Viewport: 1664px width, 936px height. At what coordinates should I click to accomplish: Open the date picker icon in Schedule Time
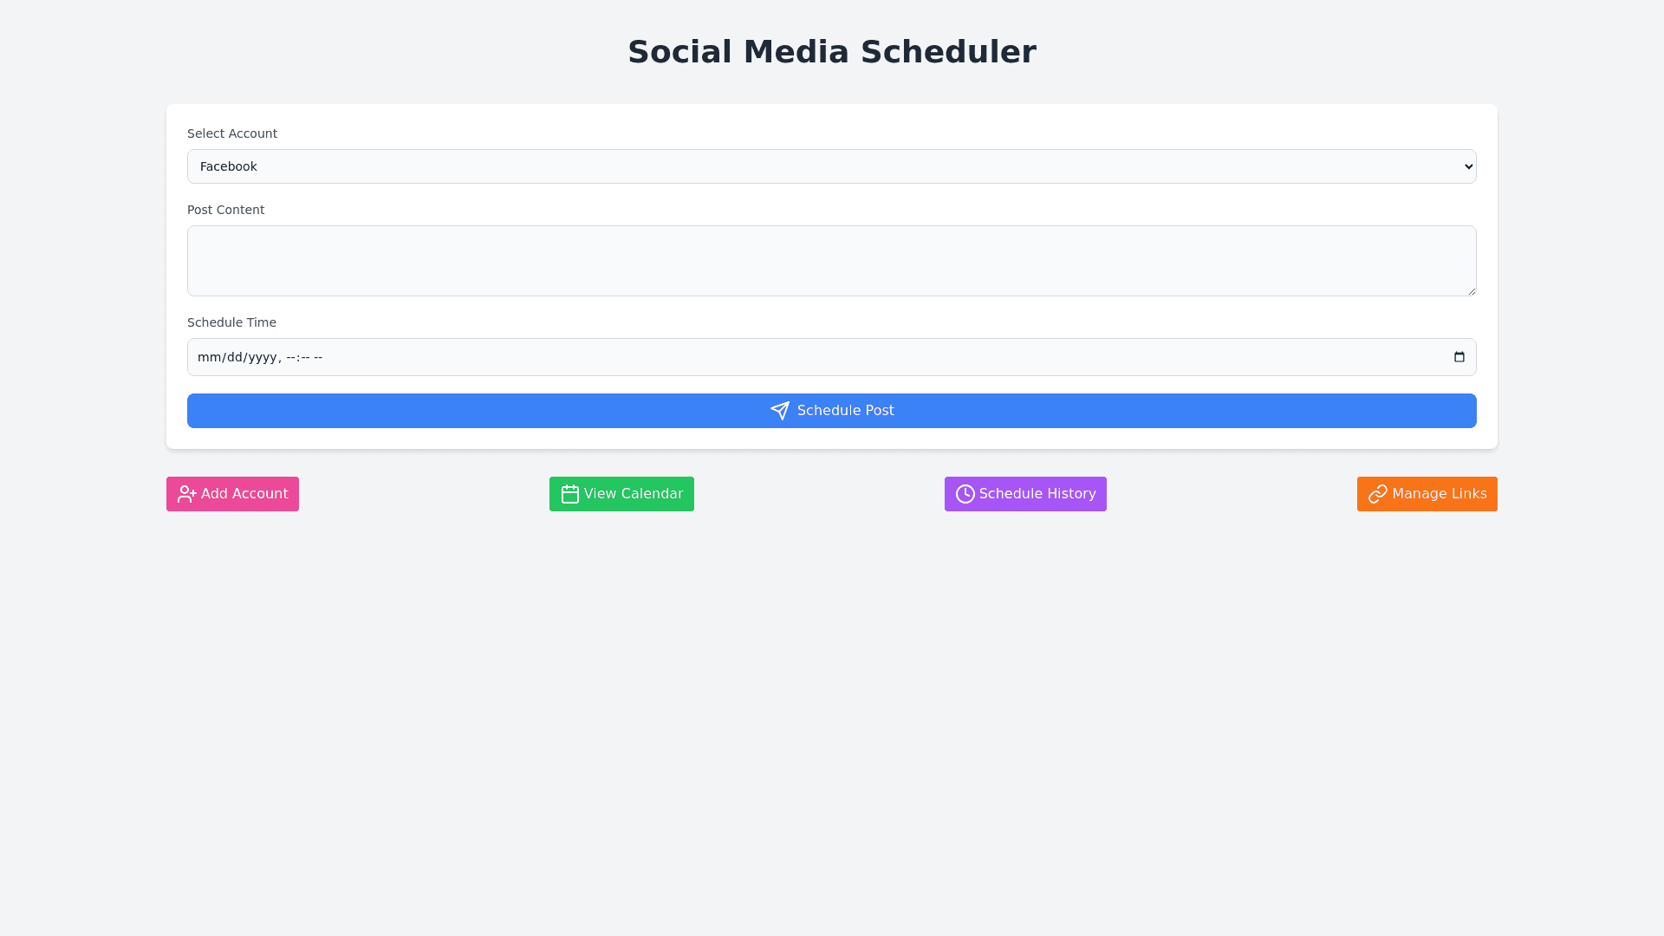click(x=1459, y=357)
